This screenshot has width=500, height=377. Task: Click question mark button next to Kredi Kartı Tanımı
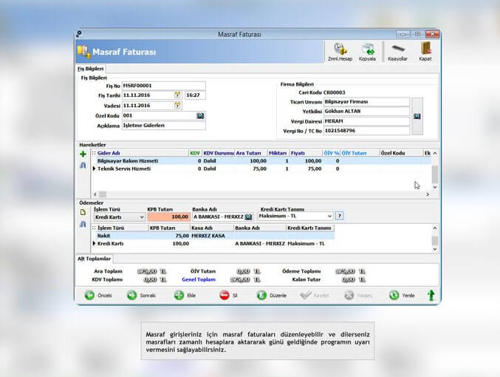340,216
